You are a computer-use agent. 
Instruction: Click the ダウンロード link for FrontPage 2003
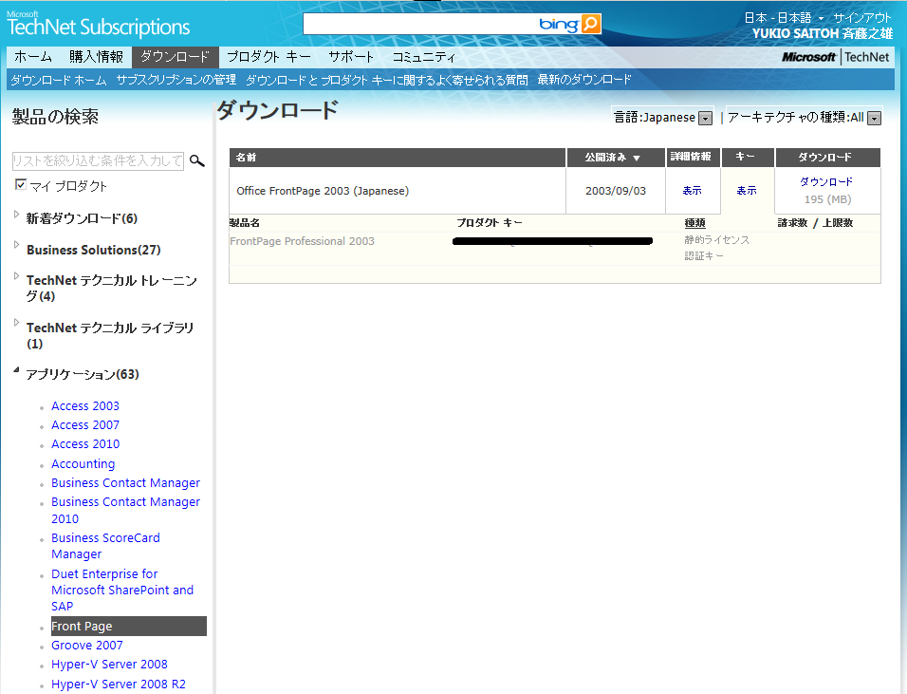pos(825,181)
